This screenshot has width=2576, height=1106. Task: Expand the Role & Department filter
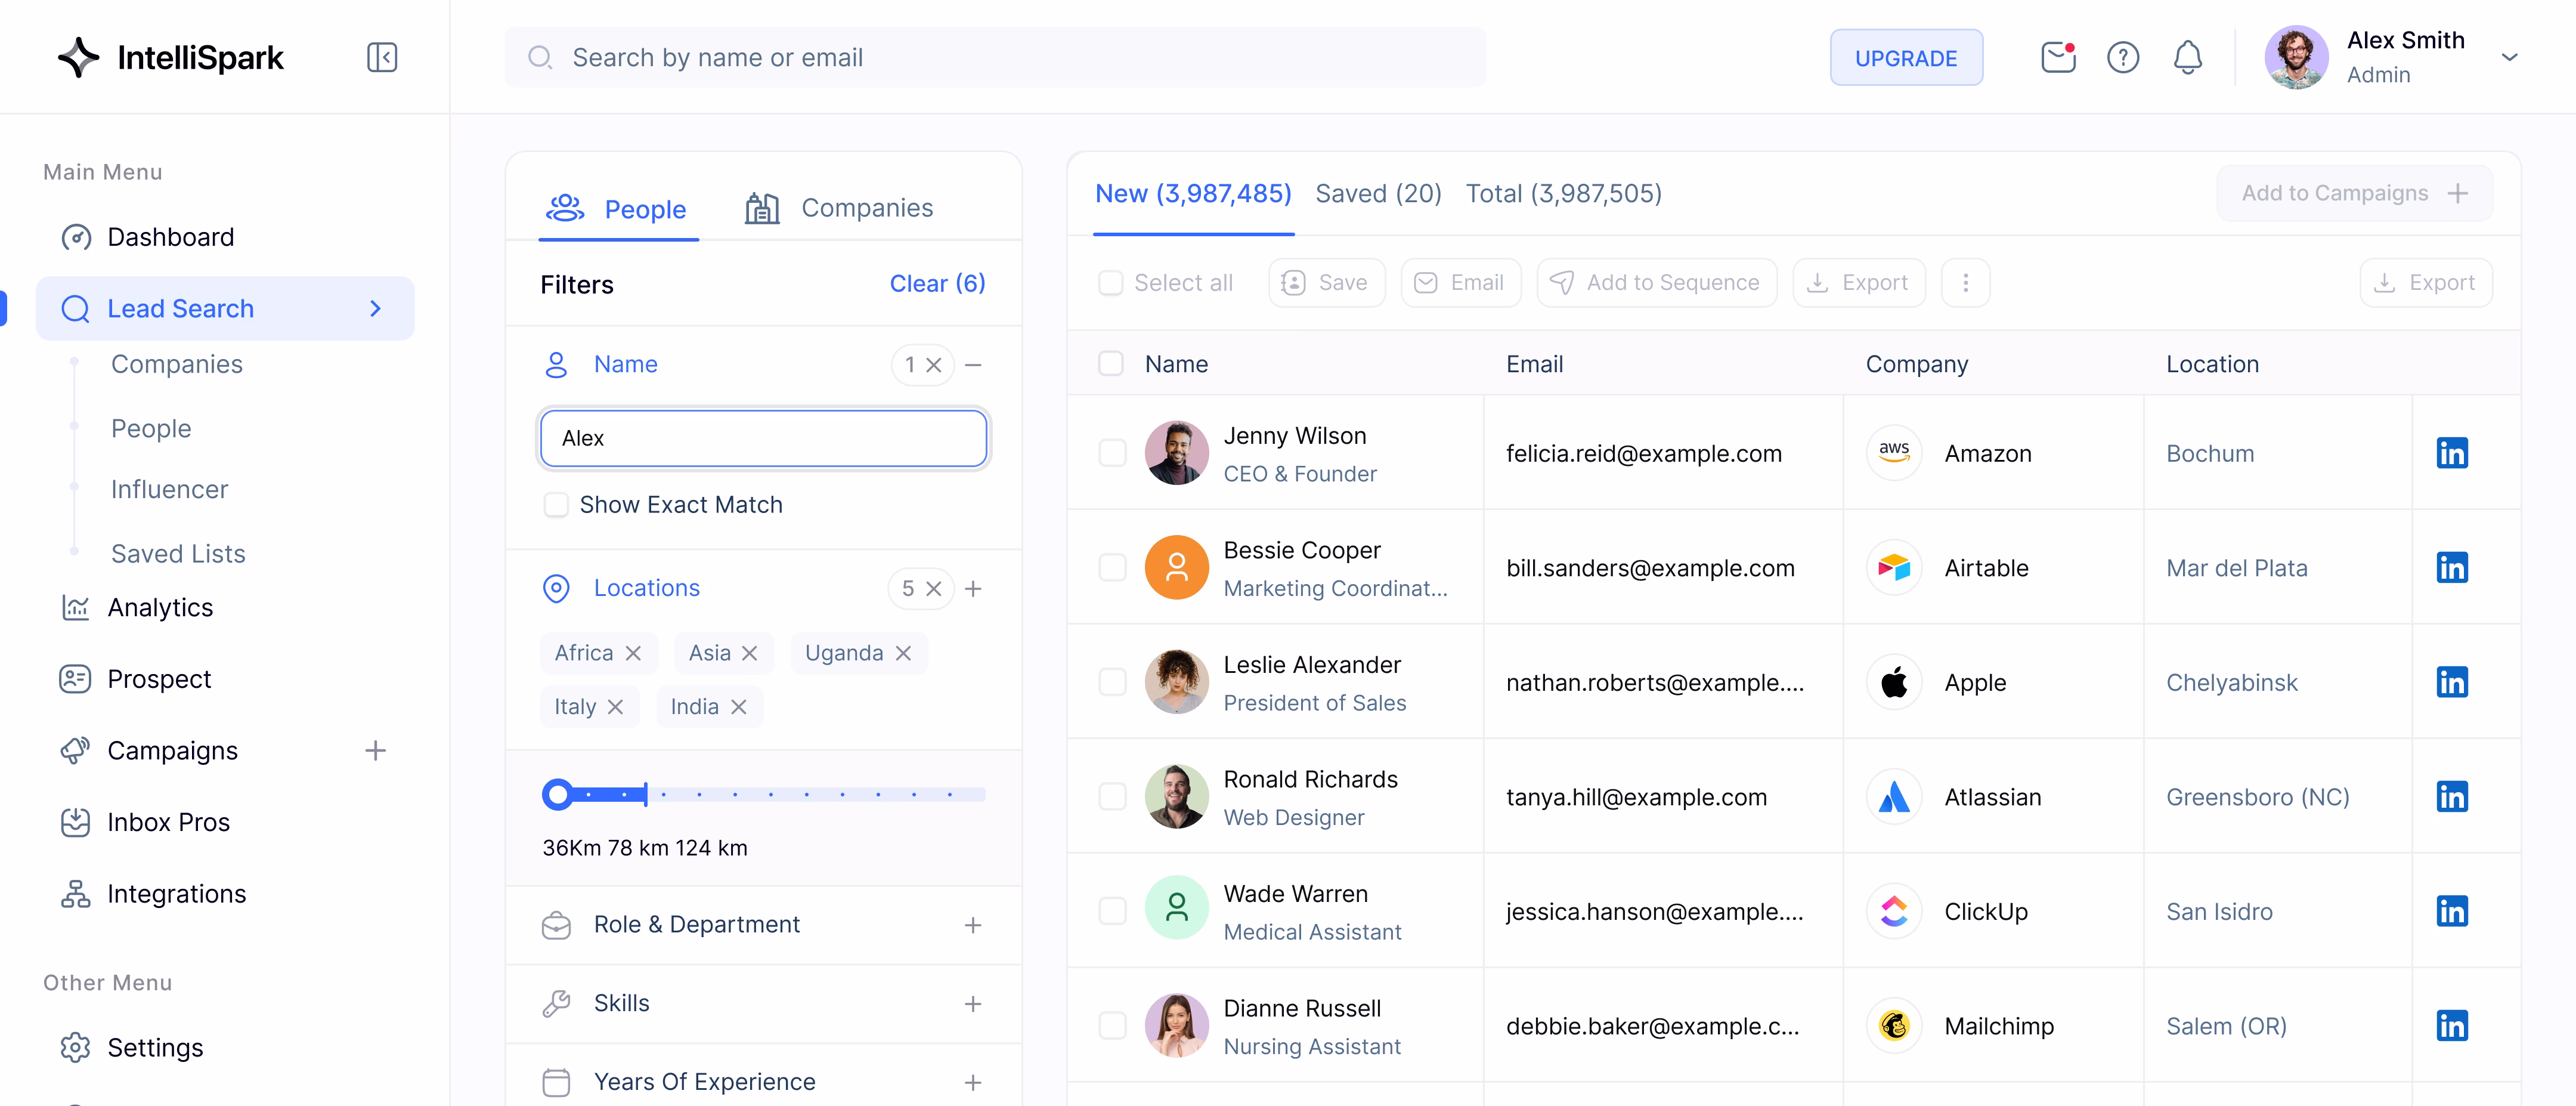[x=972, y=925]
